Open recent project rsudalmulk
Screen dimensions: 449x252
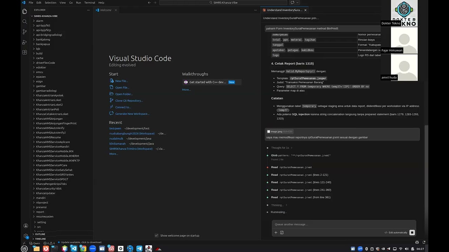pyautogui.click(x=116, y=139)
